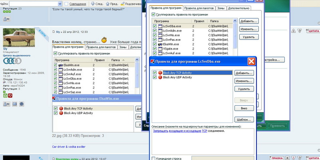Screen dimensions: 320x160
Task: Click inside the find bar text input
Action: click(31, 4)
